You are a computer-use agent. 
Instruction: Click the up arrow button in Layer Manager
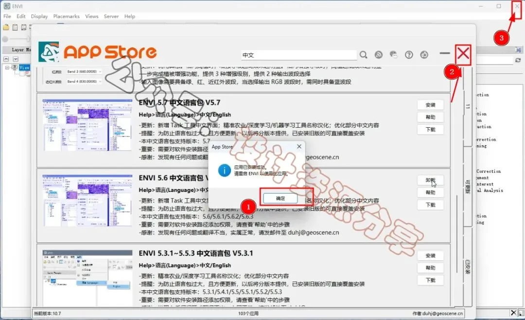click(6, 59)
